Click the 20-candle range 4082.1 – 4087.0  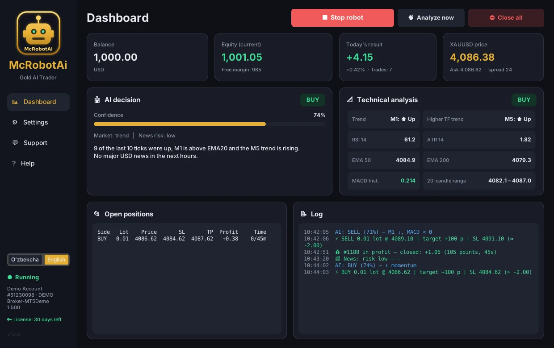pos(510,181)
